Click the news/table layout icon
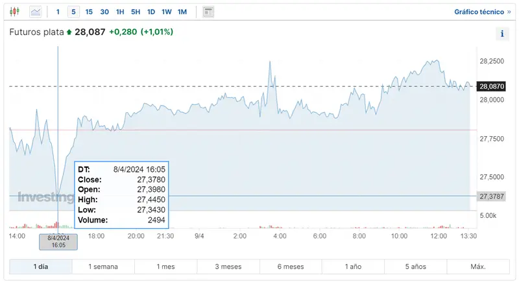Image resolution: width=519 pixels, height=284 pixels. (208, 12)
